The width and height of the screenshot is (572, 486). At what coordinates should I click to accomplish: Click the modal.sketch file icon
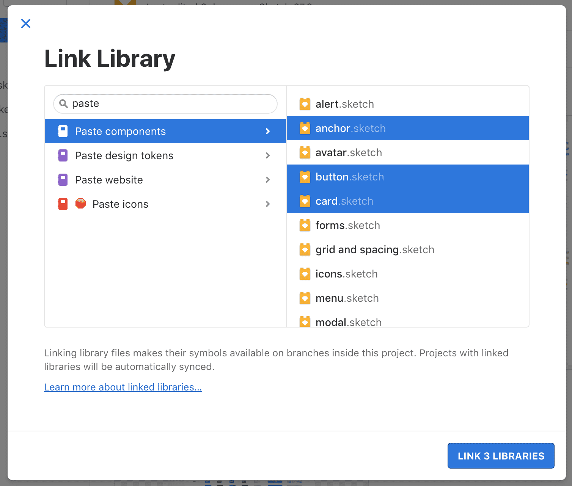click(305, 322)
